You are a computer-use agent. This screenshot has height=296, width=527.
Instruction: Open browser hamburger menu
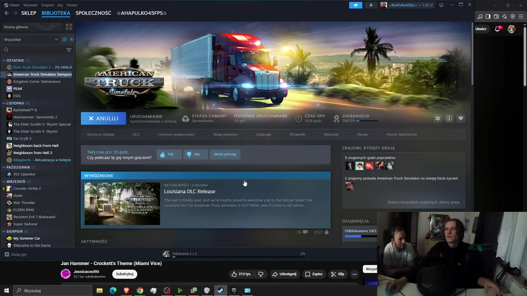(521, 16)
